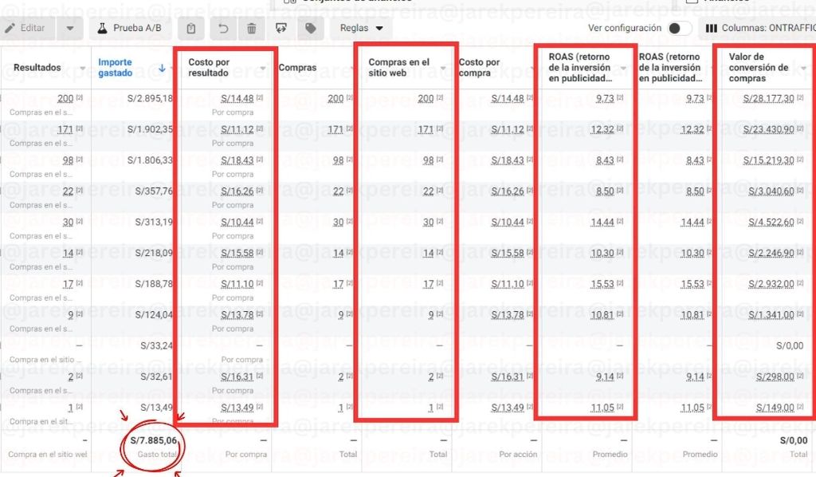Click the trash delete icon
This screenshot has width=816, height=477.
point(252,29)
